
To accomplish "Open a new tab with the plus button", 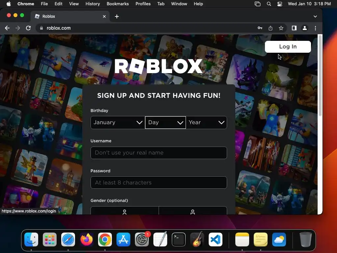I will click(x=117, y=16).
